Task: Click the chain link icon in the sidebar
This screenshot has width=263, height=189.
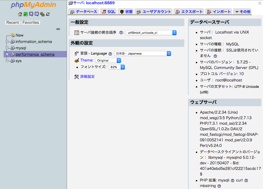Action: 58,29
